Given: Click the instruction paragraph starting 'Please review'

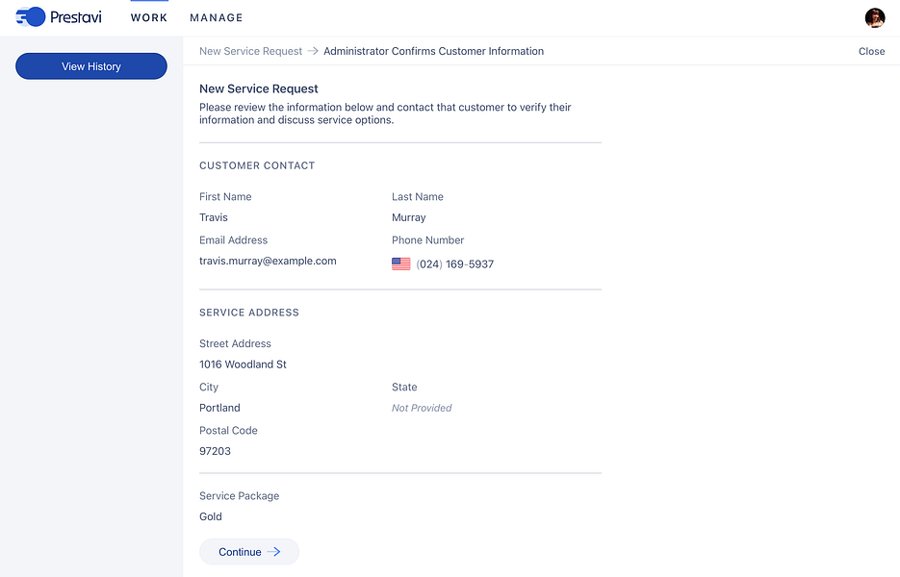Looking at the screenshot, I should (385, 113).
